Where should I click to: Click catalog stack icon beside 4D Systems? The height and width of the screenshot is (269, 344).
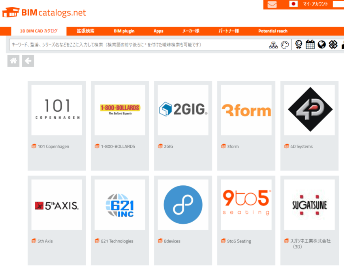tap(286, 146)
